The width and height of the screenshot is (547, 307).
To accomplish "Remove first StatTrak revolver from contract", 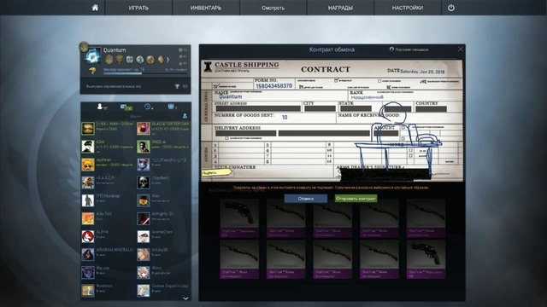I will (239, 218).
